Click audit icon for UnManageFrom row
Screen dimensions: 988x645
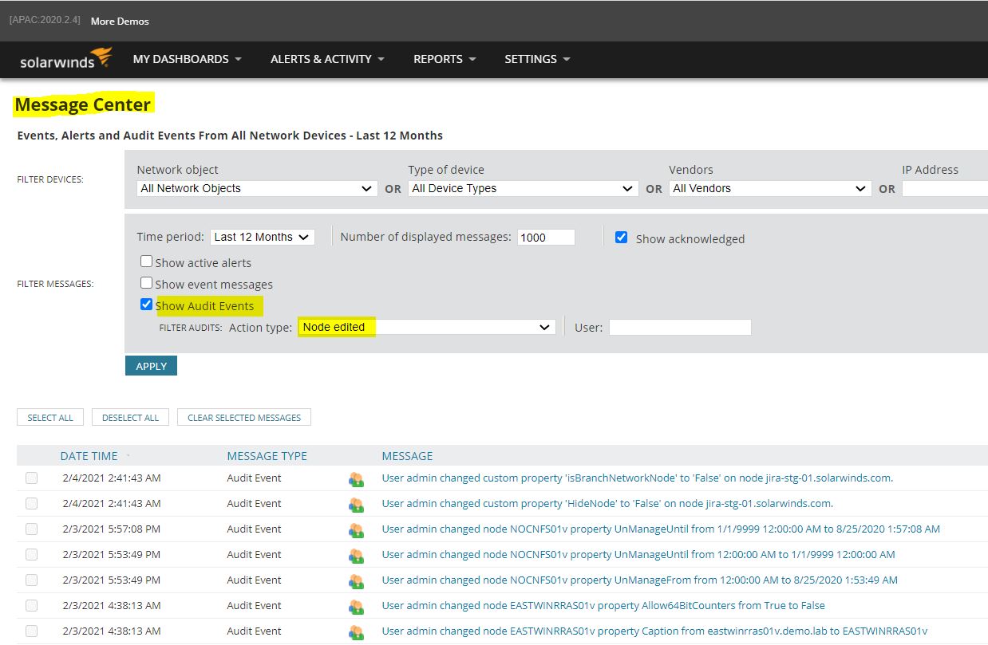click(356, 581)
